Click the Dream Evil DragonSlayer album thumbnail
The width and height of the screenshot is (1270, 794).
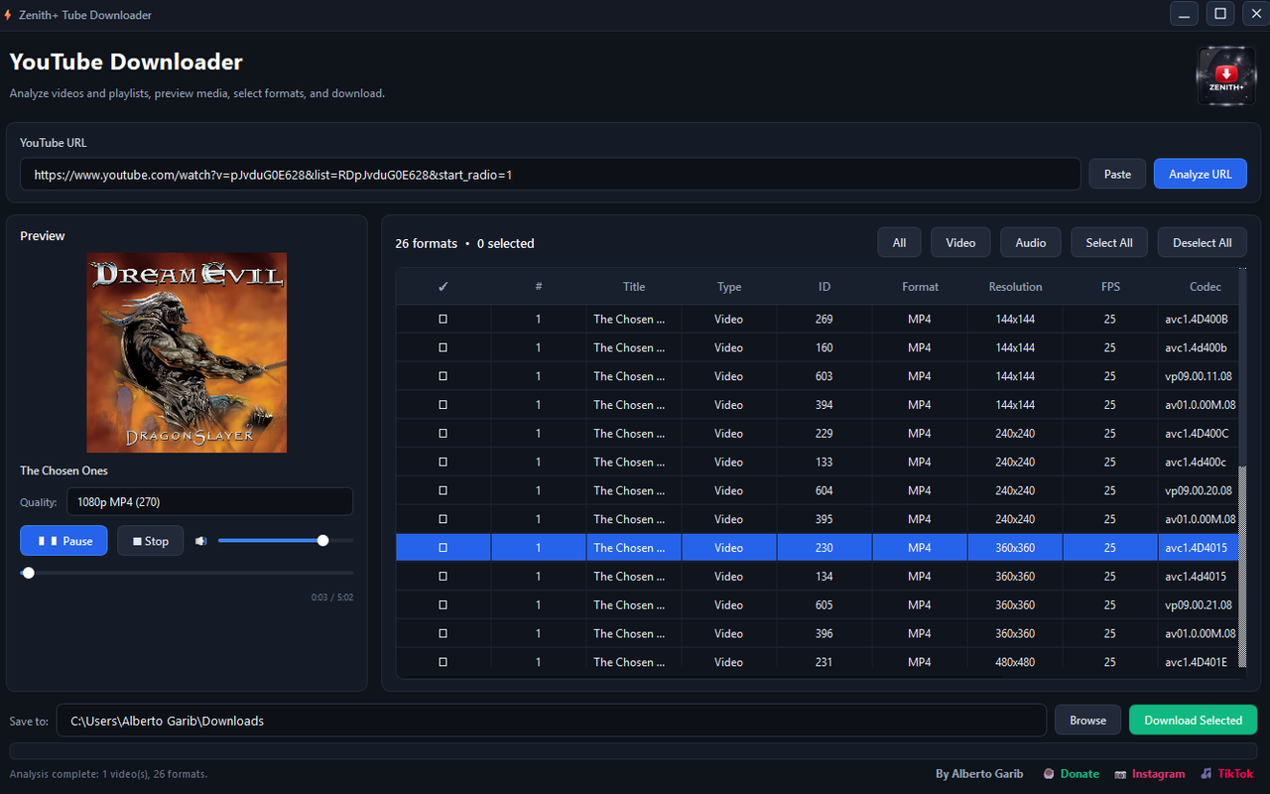[x=187, y=352]
